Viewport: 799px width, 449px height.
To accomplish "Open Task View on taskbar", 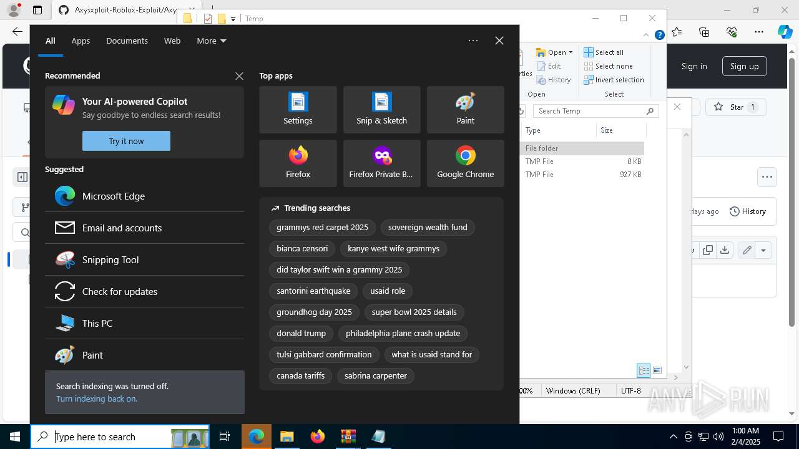I will click(225, 437).
